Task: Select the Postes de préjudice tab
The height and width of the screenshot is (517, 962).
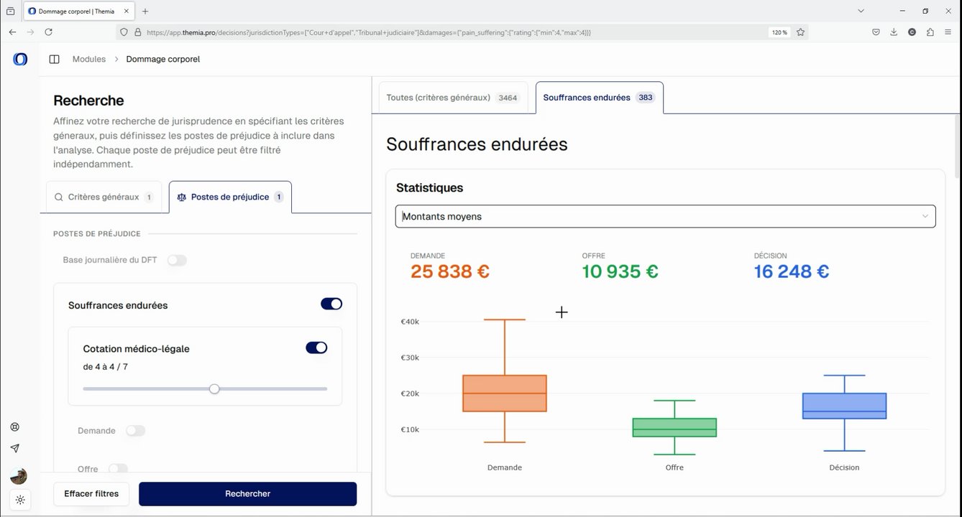Action: 230,197
